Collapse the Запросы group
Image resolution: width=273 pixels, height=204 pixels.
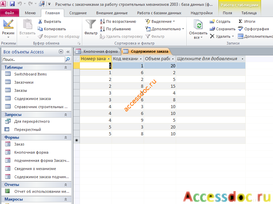coord(66,115)
